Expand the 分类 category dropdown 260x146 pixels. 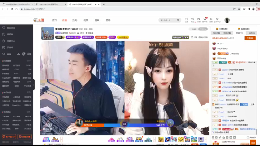75,20
